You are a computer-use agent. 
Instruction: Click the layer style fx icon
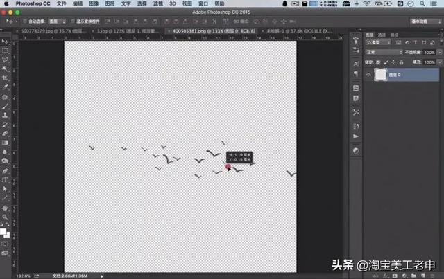click(386, 276)
